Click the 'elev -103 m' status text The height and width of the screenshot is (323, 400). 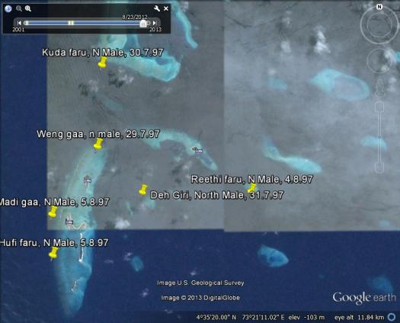pos(306,318)
